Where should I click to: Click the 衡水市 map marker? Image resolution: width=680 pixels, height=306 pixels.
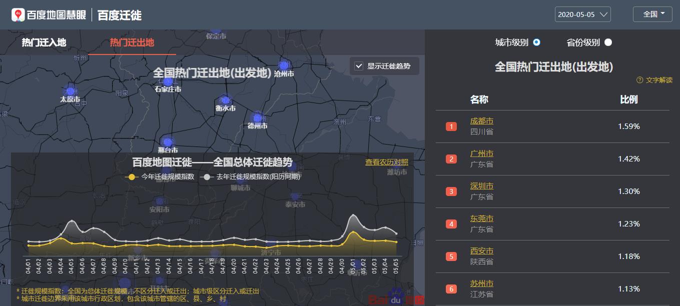pyautogui.click(x=226, y=100)
